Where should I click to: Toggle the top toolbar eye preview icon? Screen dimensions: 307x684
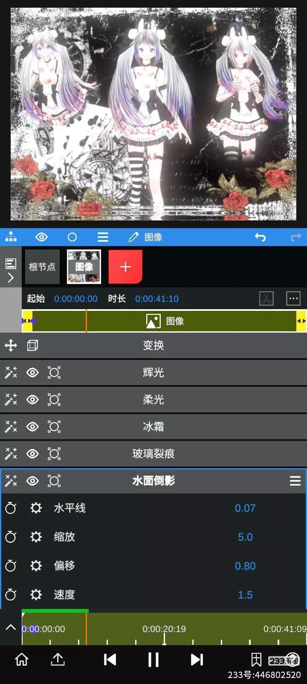41,237
